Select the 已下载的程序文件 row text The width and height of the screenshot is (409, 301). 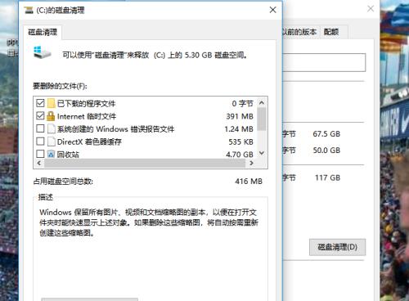point(86,104)
